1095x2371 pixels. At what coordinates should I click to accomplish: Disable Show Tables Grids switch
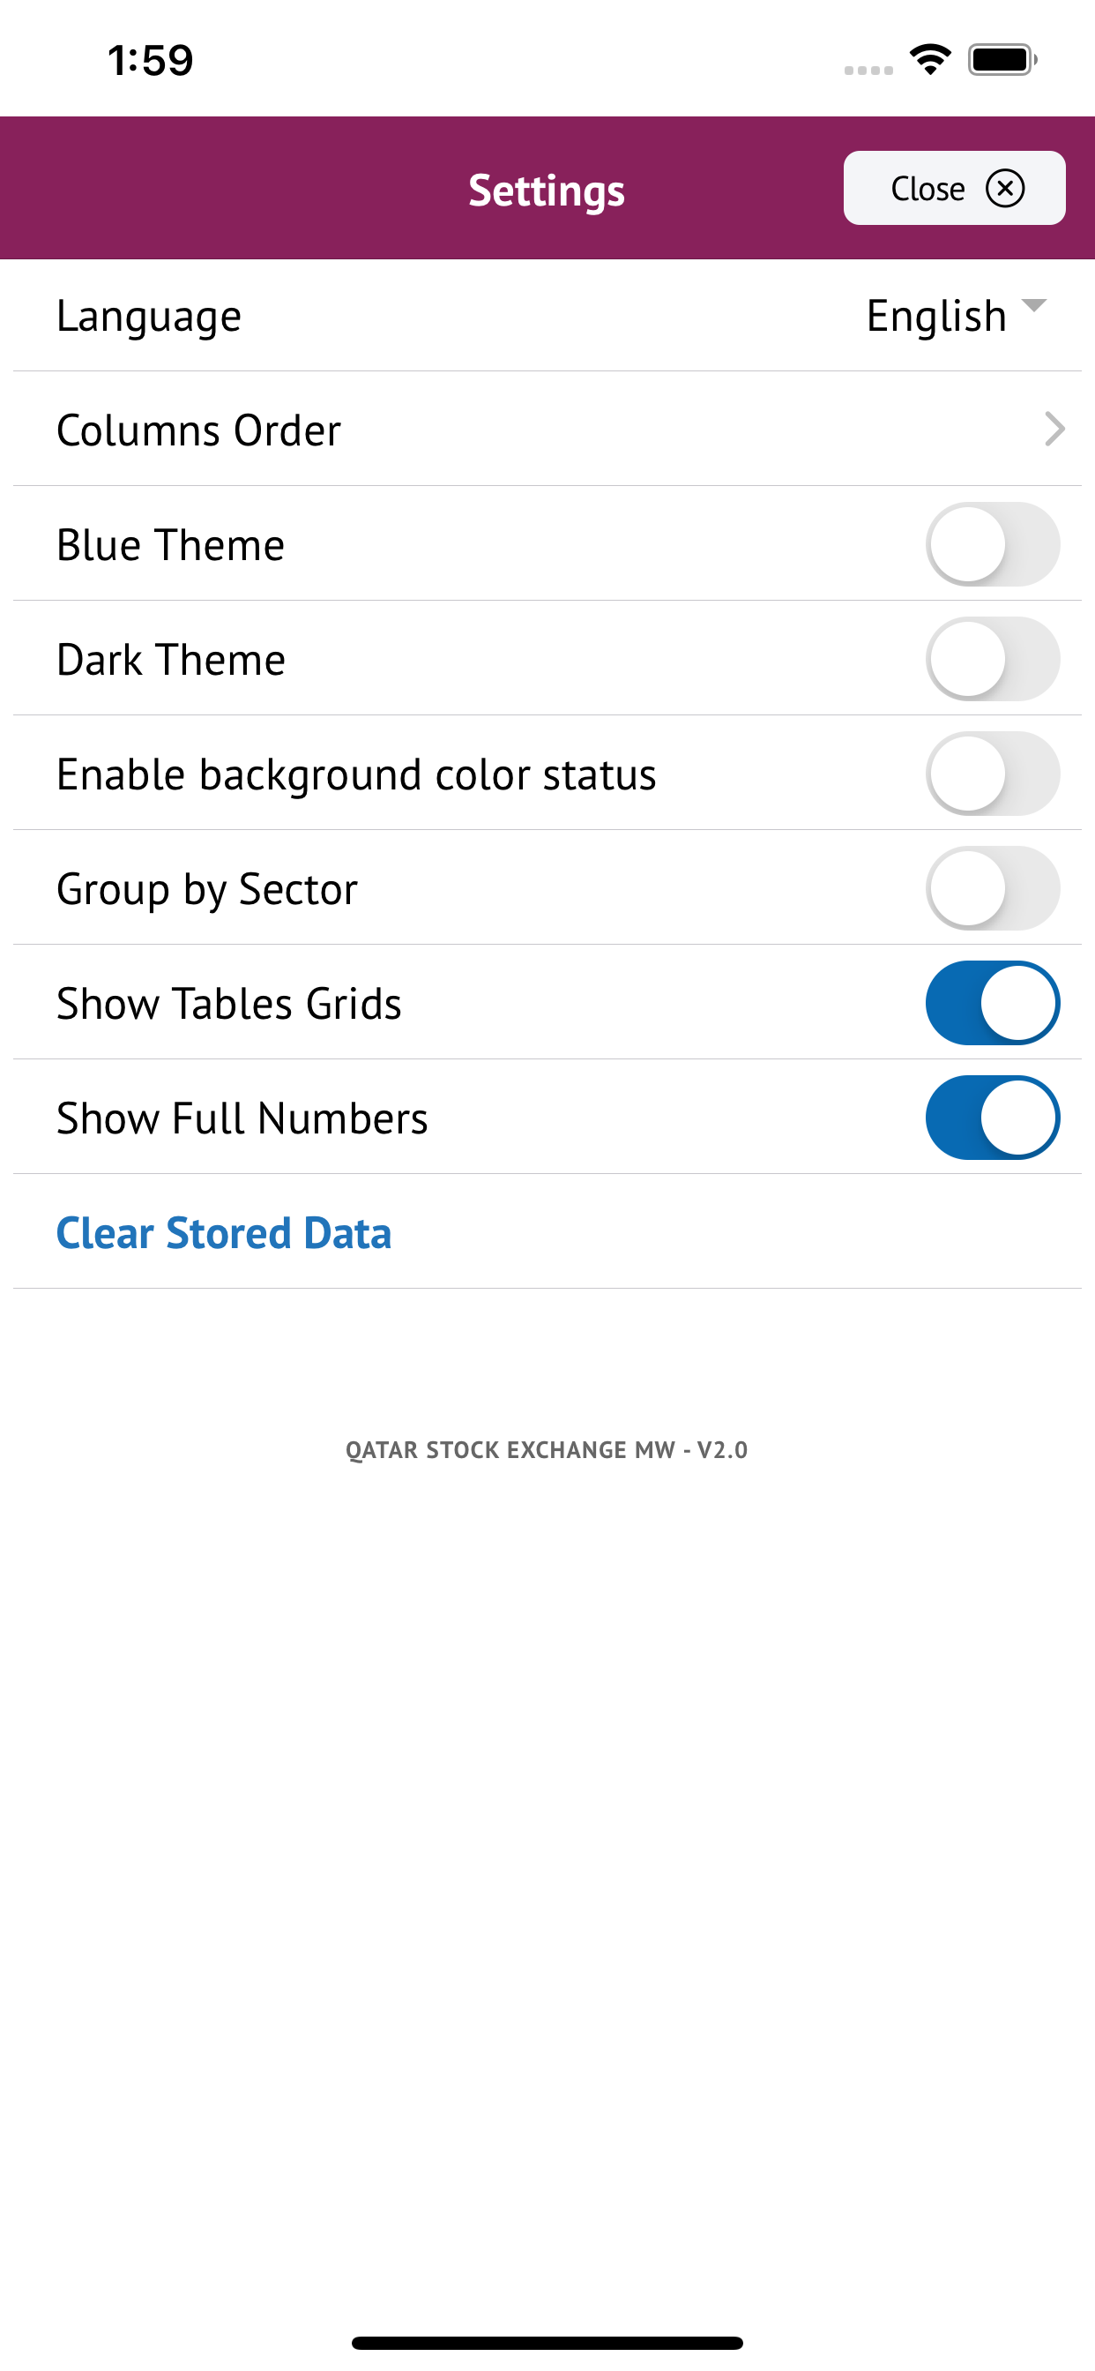[x=993, y=1003]
